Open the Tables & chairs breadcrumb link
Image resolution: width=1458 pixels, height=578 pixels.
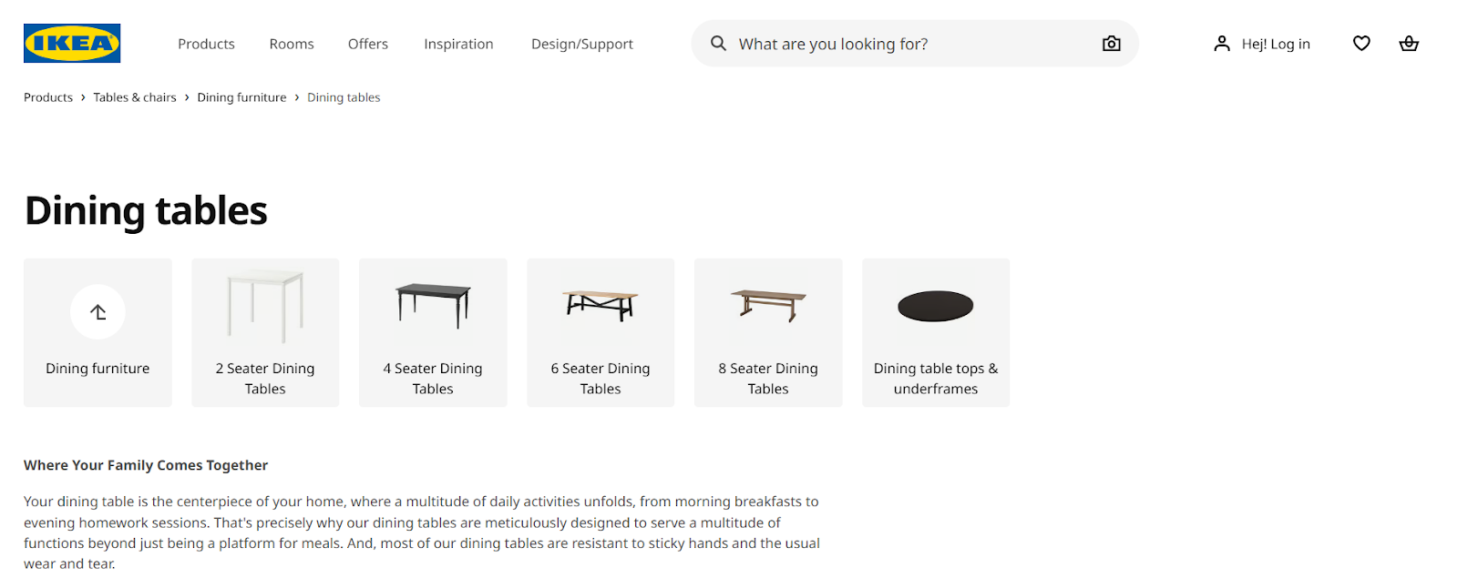tap(134, 96)
